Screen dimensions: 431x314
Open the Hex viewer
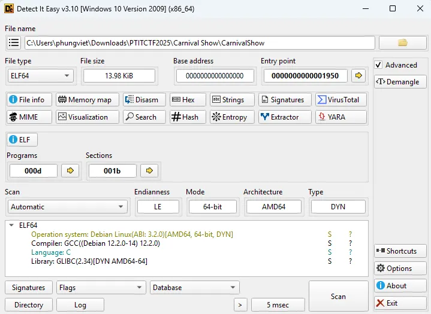click(x=188, y=100)
